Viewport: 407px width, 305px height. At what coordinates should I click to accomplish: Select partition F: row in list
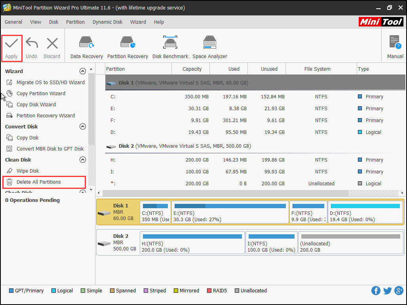point(255,120)
